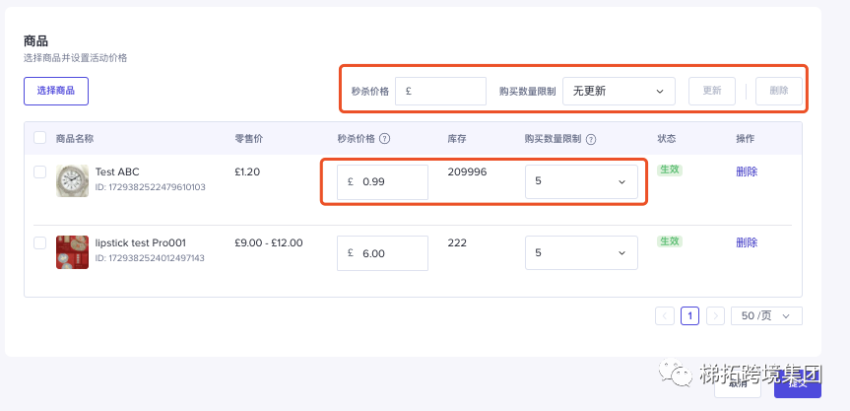This screenshot has width=850, height=411.
Task: Open 50/页 page size dropdown
Action: point(766,315)
